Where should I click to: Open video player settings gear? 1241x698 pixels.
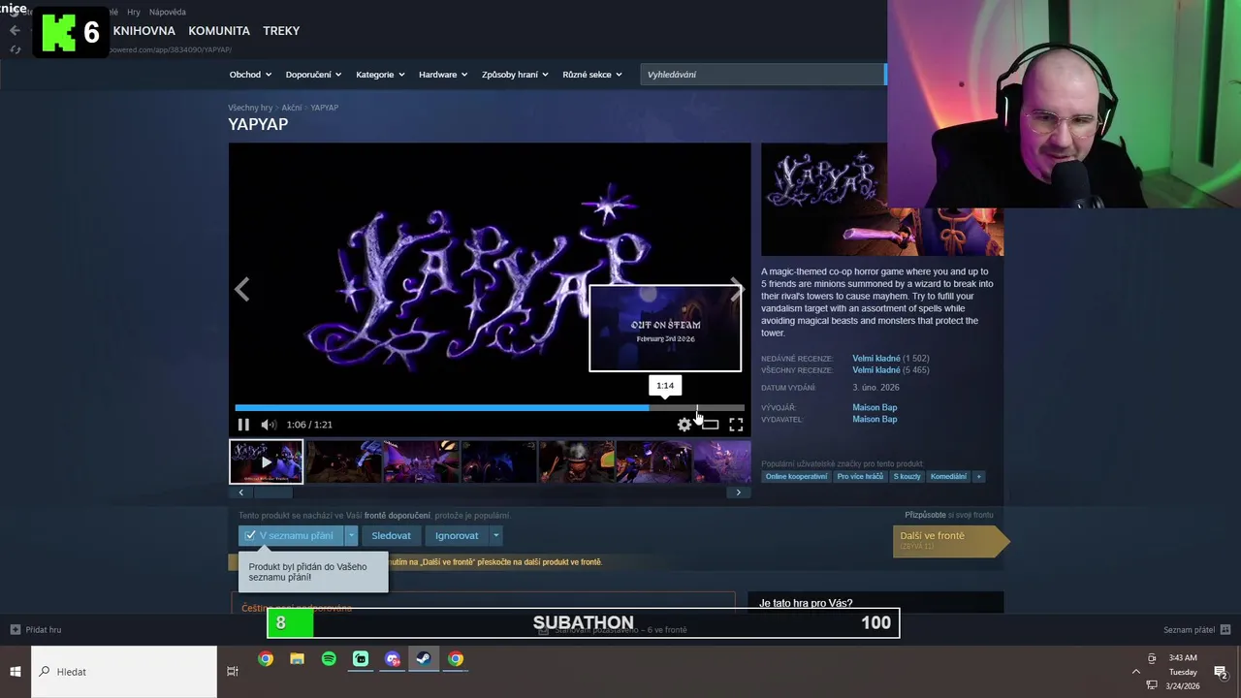click(x=684, y=425)
